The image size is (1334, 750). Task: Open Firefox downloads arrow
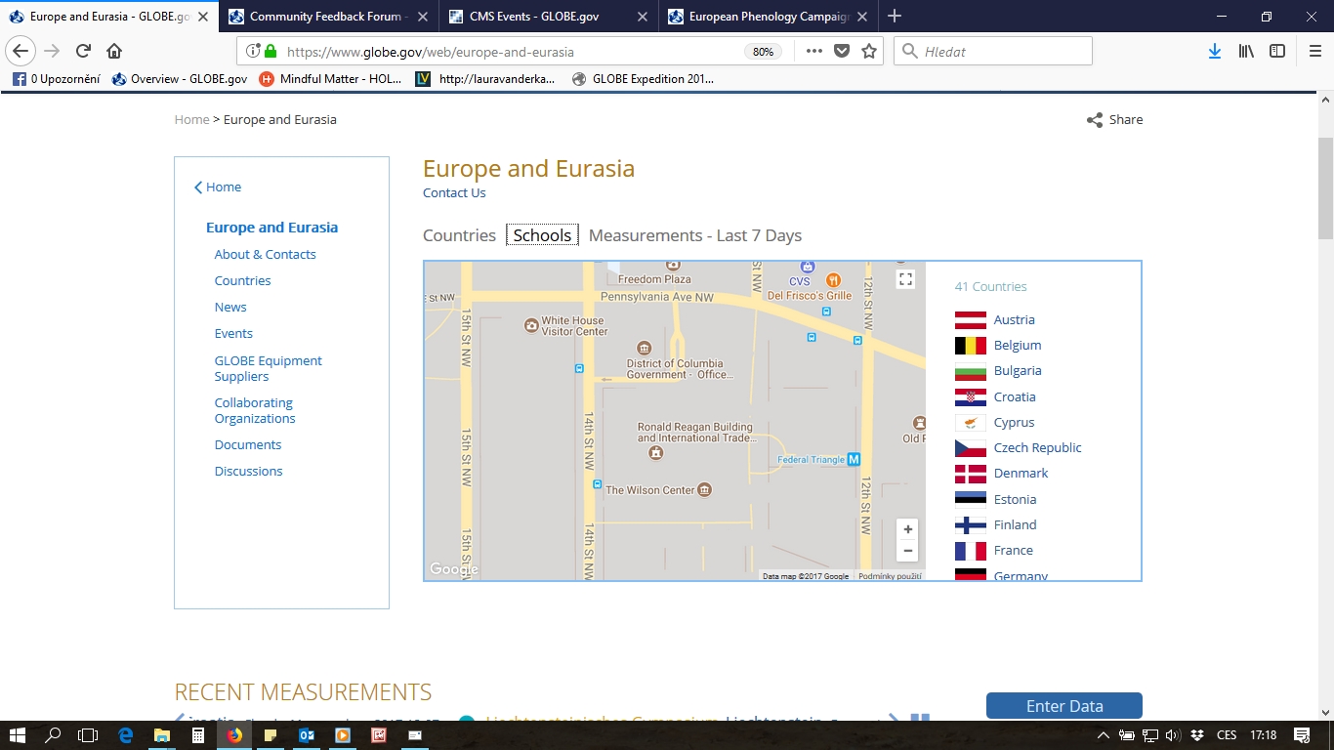coord(1214,52)
